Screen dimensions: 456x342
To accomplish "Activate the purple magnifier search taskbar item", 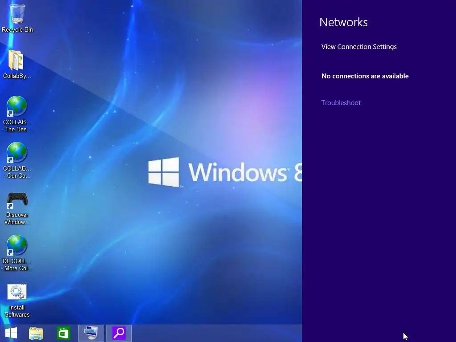I will point(119,333).
